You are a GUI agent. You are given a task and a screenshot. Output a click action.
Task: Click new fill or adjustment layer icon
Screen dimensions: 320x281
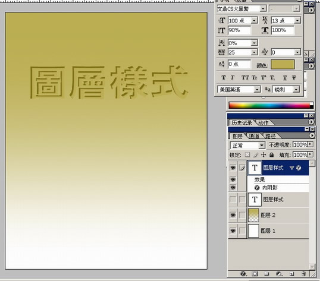click(x=279, y=274)
